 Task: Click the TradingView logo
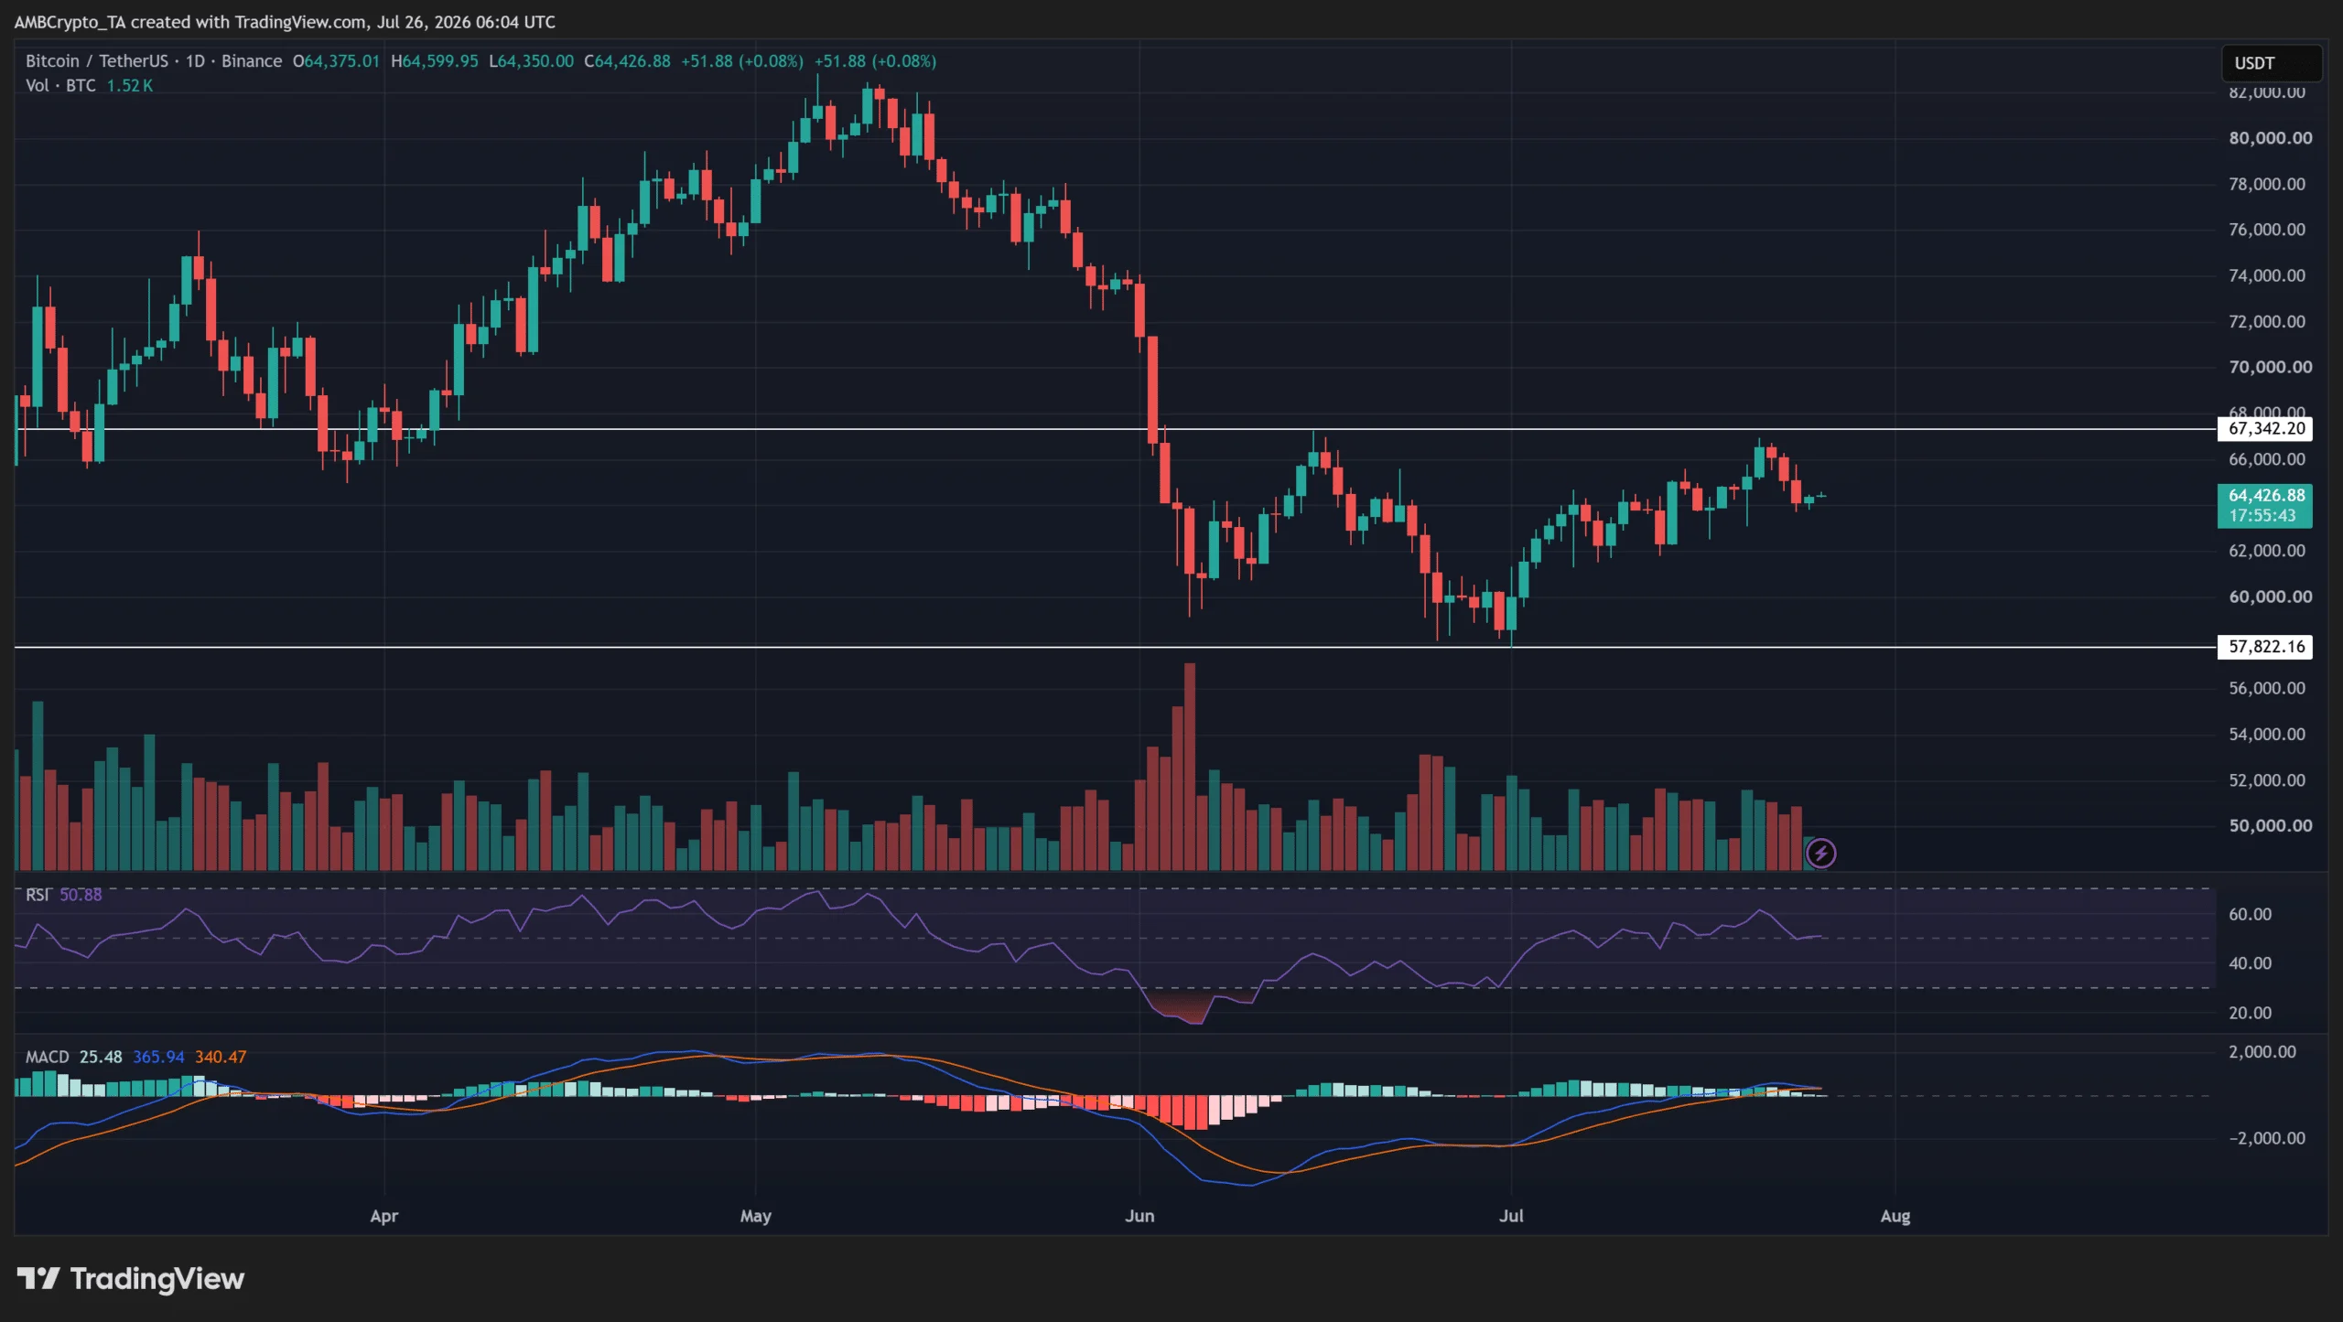tap(131, 1278)
